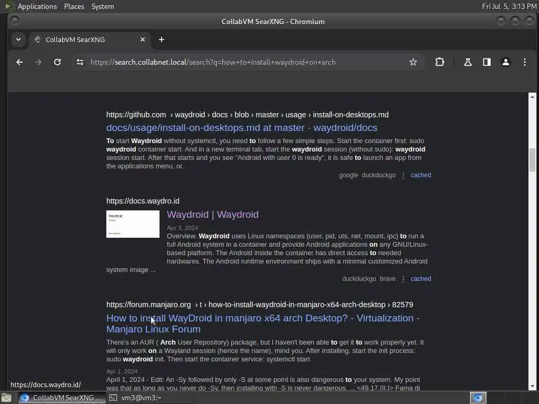Click the https://github.com URL path
Viewport: 539px width, 404px height.
(247, 115)
